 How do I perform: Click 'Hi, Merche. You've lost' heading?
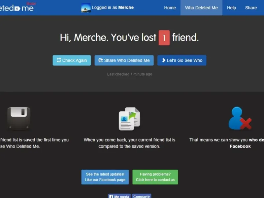coord(108,38)
